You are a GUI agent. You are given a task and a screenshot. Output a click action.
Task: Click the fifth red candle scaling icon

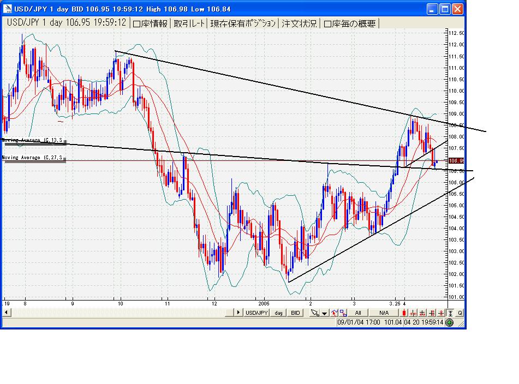[441, 313]
